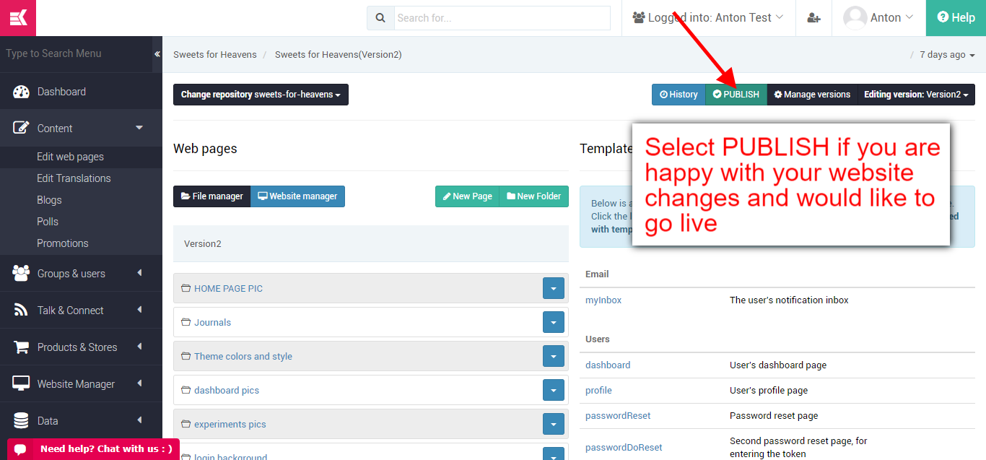This screenshot has height=460, width=986.
Task: Select Edit Translations in Content menu
Action: pyautogui.click(x=74, y=178)
